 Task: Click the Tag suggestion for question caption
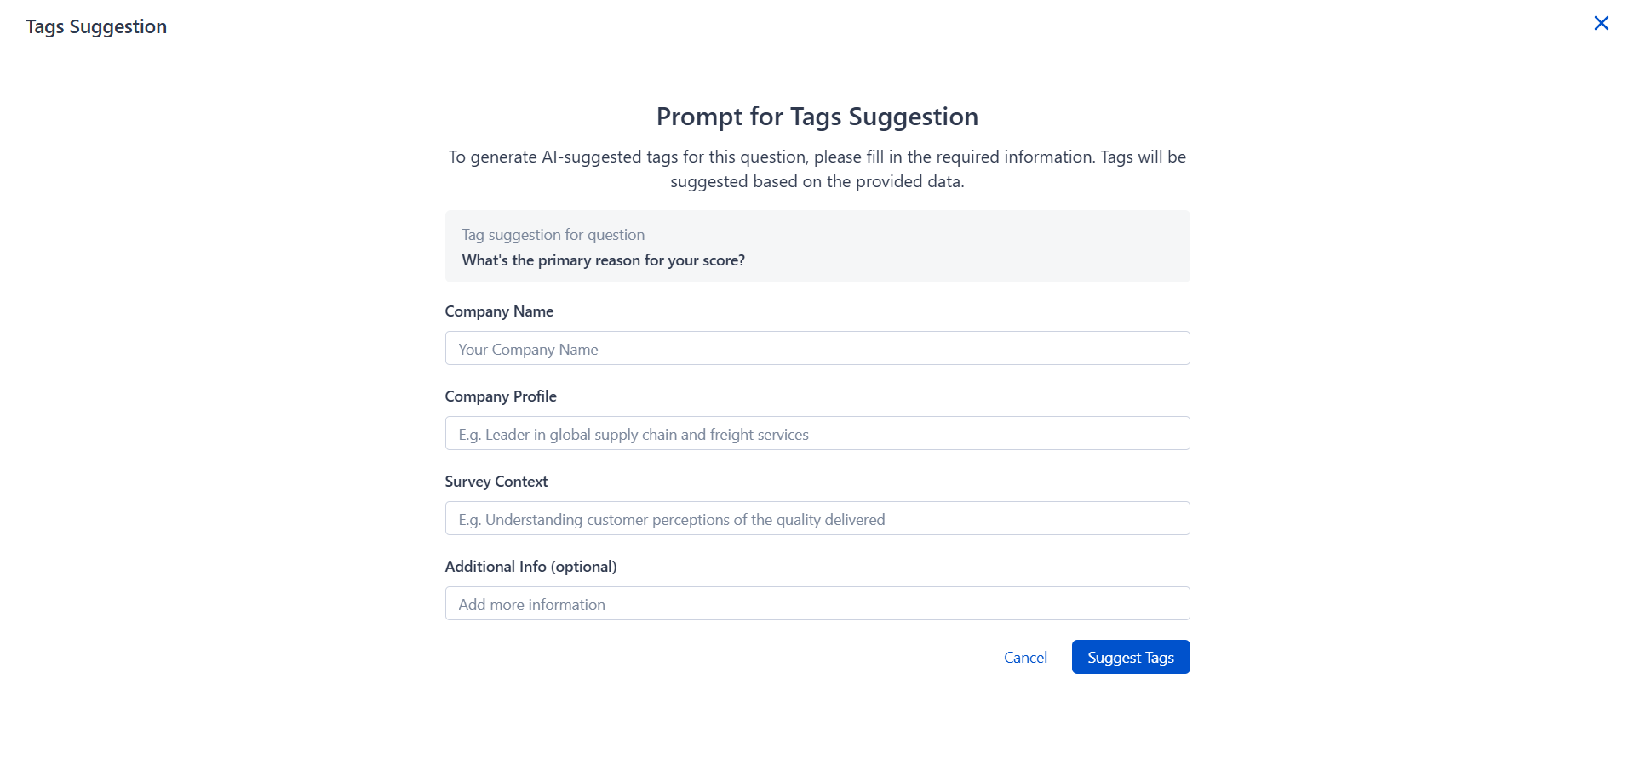[x=553, y=235]
